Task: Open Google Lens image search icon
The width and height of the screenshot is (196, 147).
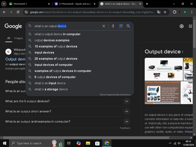Action: point(121,26)
